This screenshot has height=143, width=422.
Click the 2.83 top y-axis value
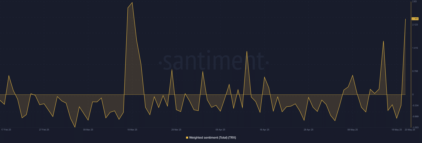(414, 2)
